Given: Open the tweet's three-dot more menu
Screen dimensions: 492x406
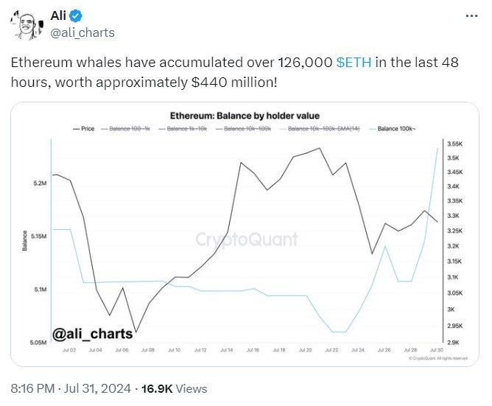Looking at the screenshot, I should (471, 18).
